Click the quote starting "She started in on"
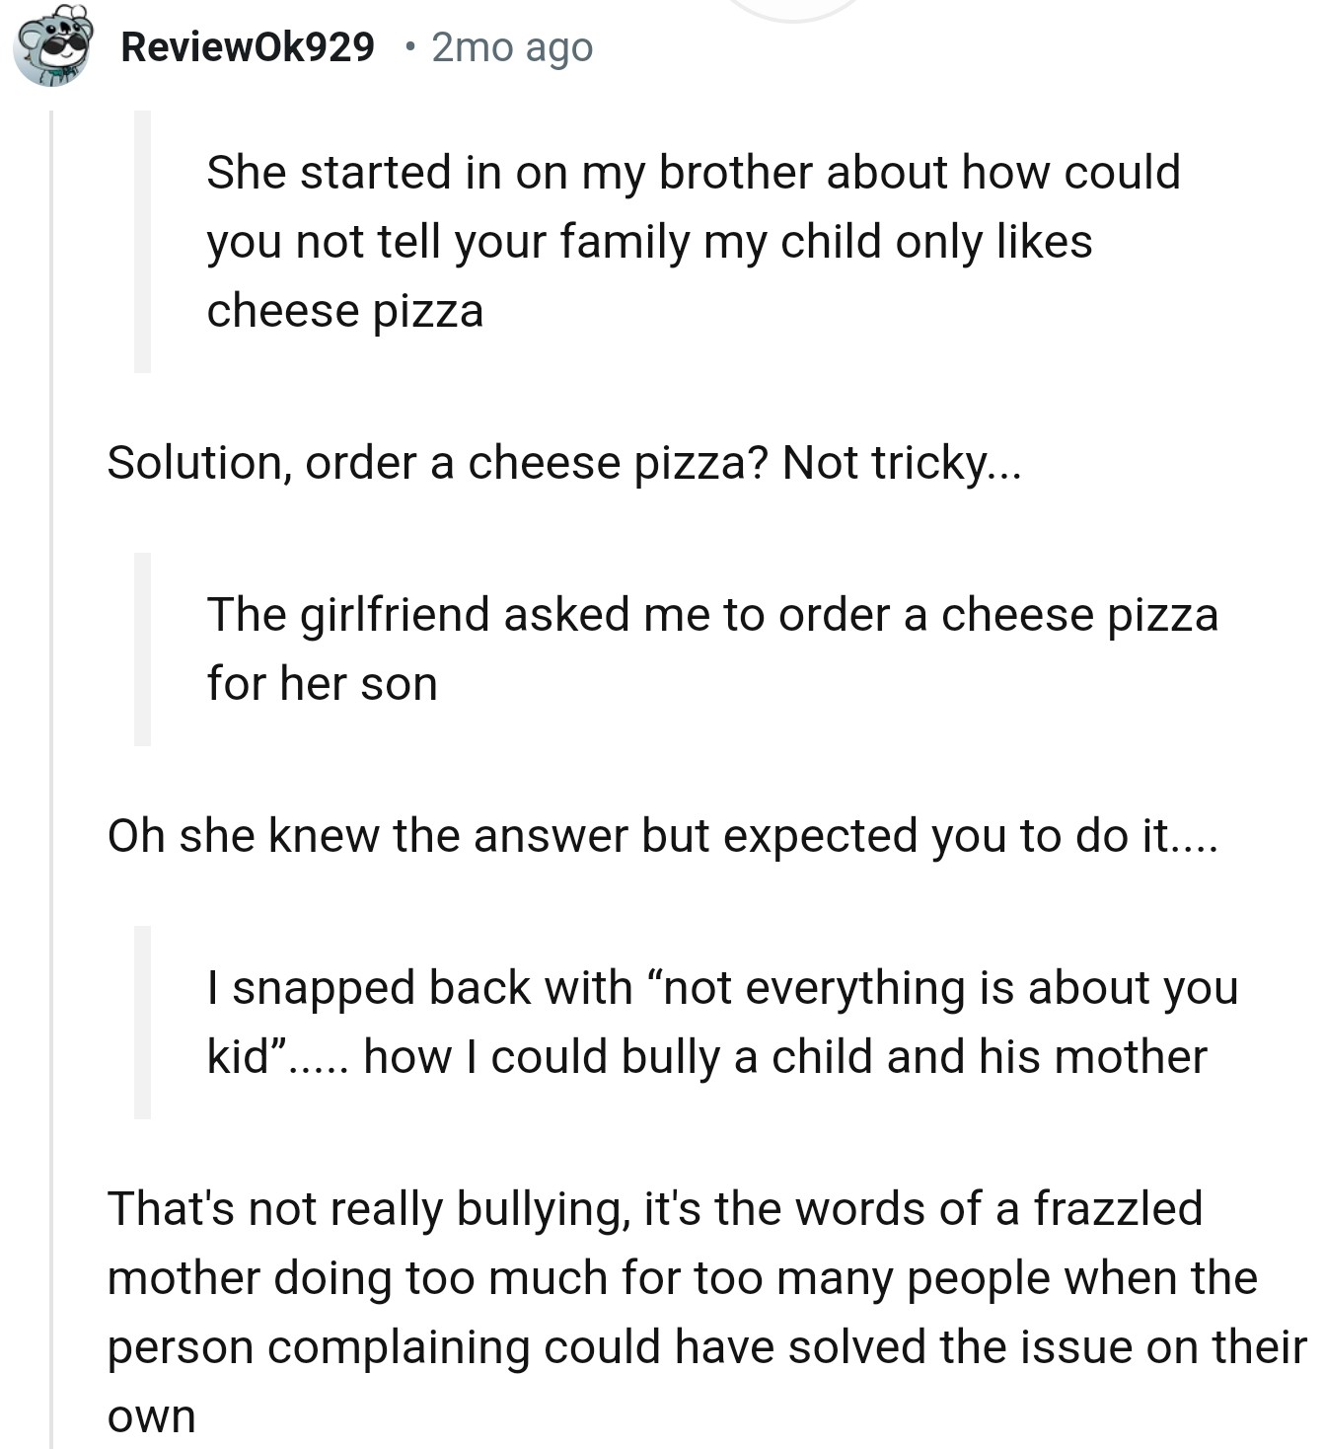 693,172
